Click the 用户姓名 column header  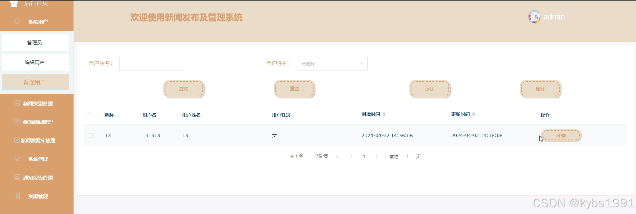pos(191,115)
